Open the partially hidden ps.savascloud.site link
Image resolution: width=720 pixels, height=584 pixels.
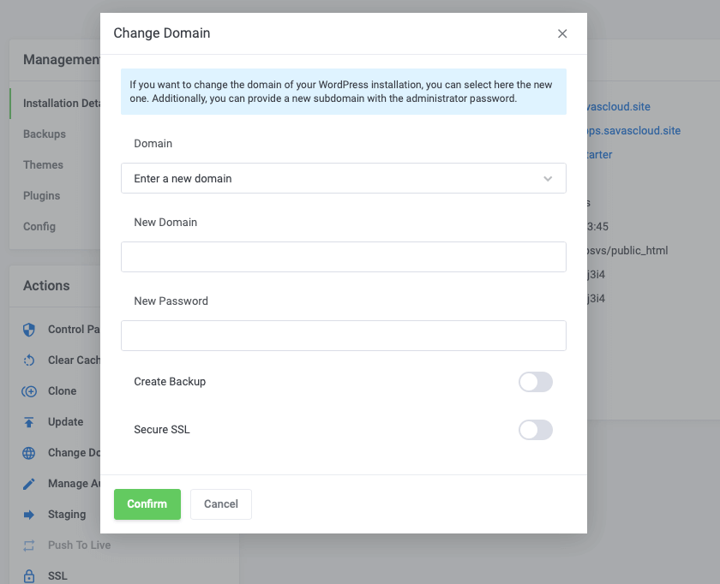pos(633,131)
